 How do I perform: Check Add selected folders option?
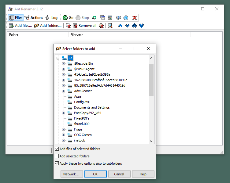pos(57,156)
